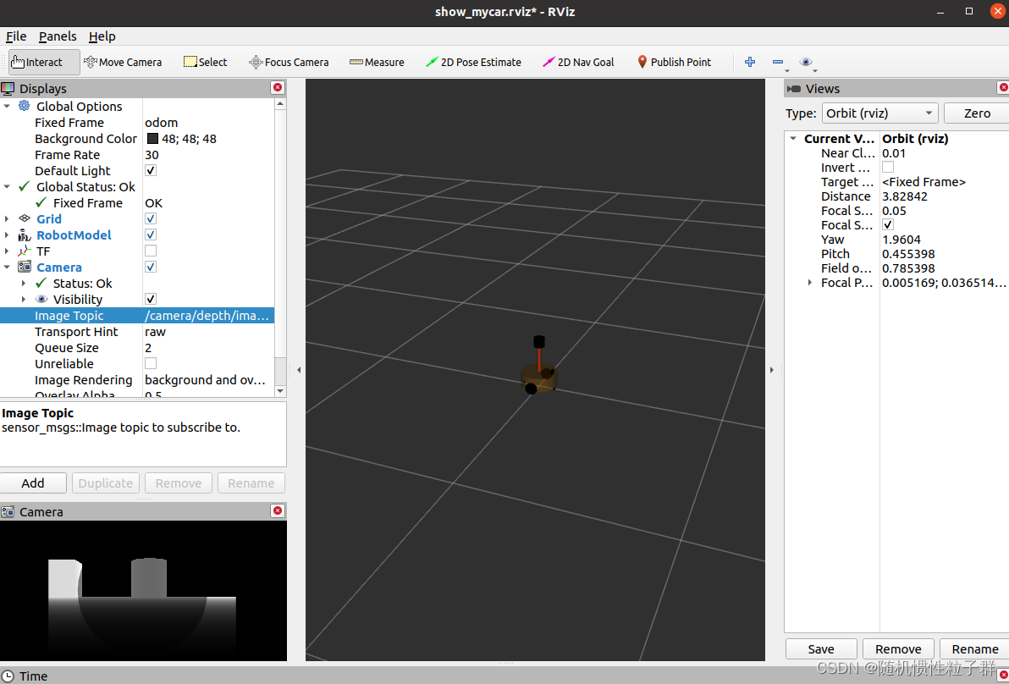
Task: Expand the Grid display node
Action: [7, 218]
